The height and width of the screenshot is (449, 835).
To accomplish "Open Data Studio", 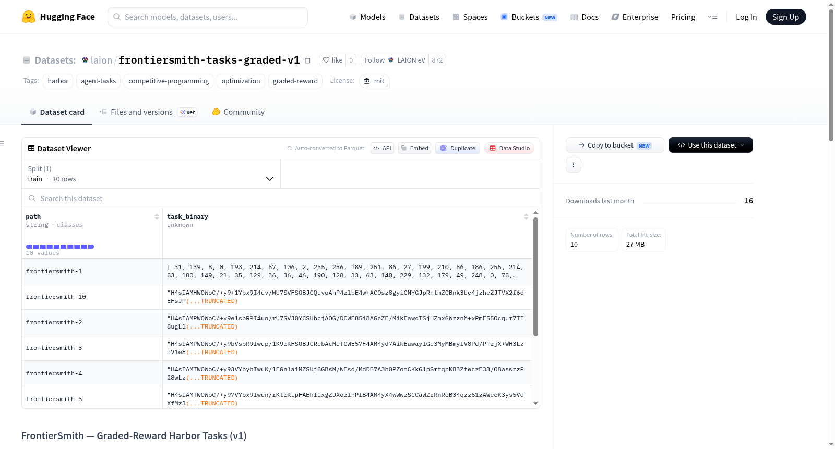I will click(509, 148).
